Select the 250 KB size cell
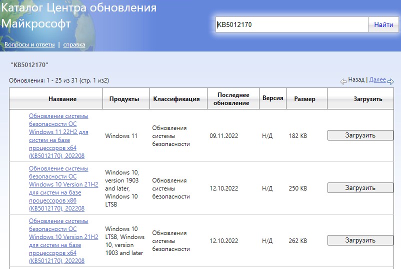 coord(298,188)
